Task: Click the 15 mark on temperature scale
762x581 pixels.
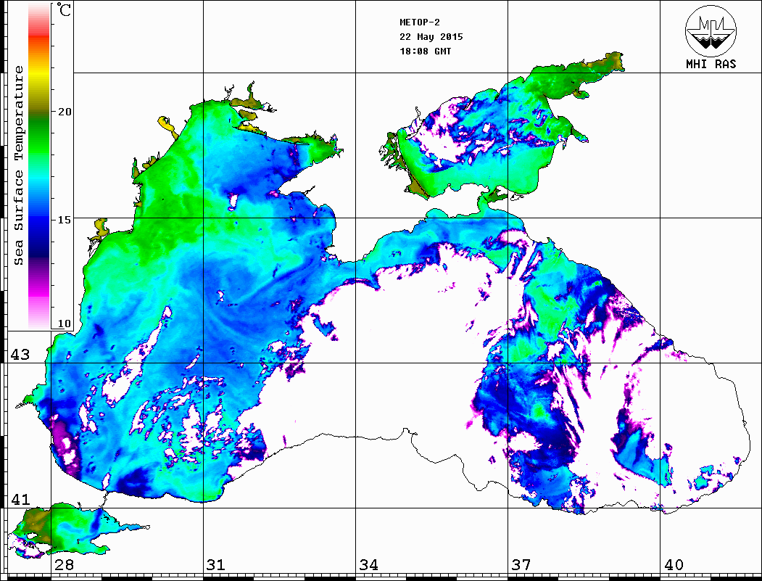Action: [x=64, y=220]
